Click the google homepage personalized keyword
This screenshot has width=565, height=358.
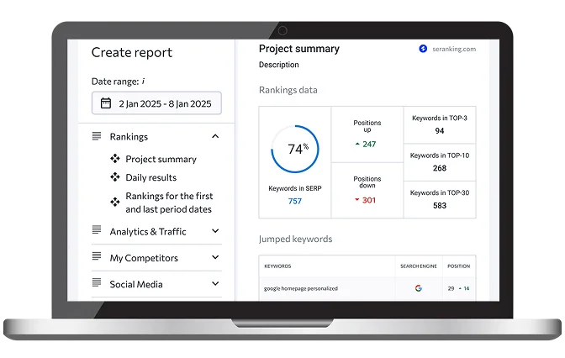click(x=301, y=288)
